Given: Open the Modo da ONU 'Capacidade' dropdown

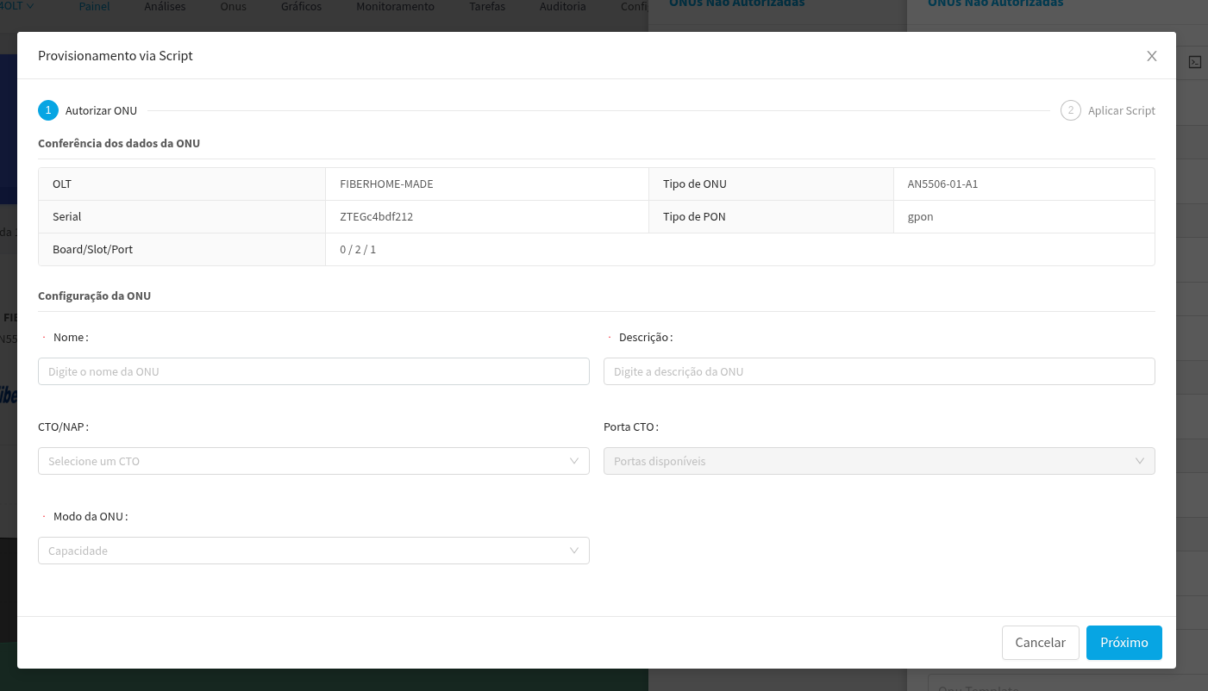Looking at the screenshot, I should click(313, 551).
